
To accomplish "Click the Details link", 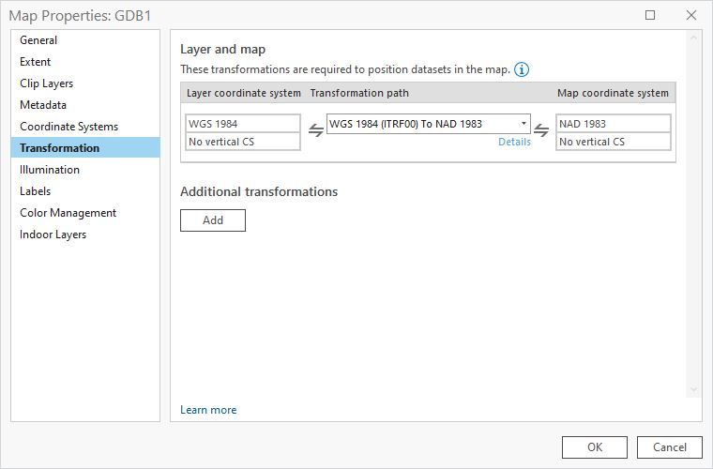I will coord(514,142).
